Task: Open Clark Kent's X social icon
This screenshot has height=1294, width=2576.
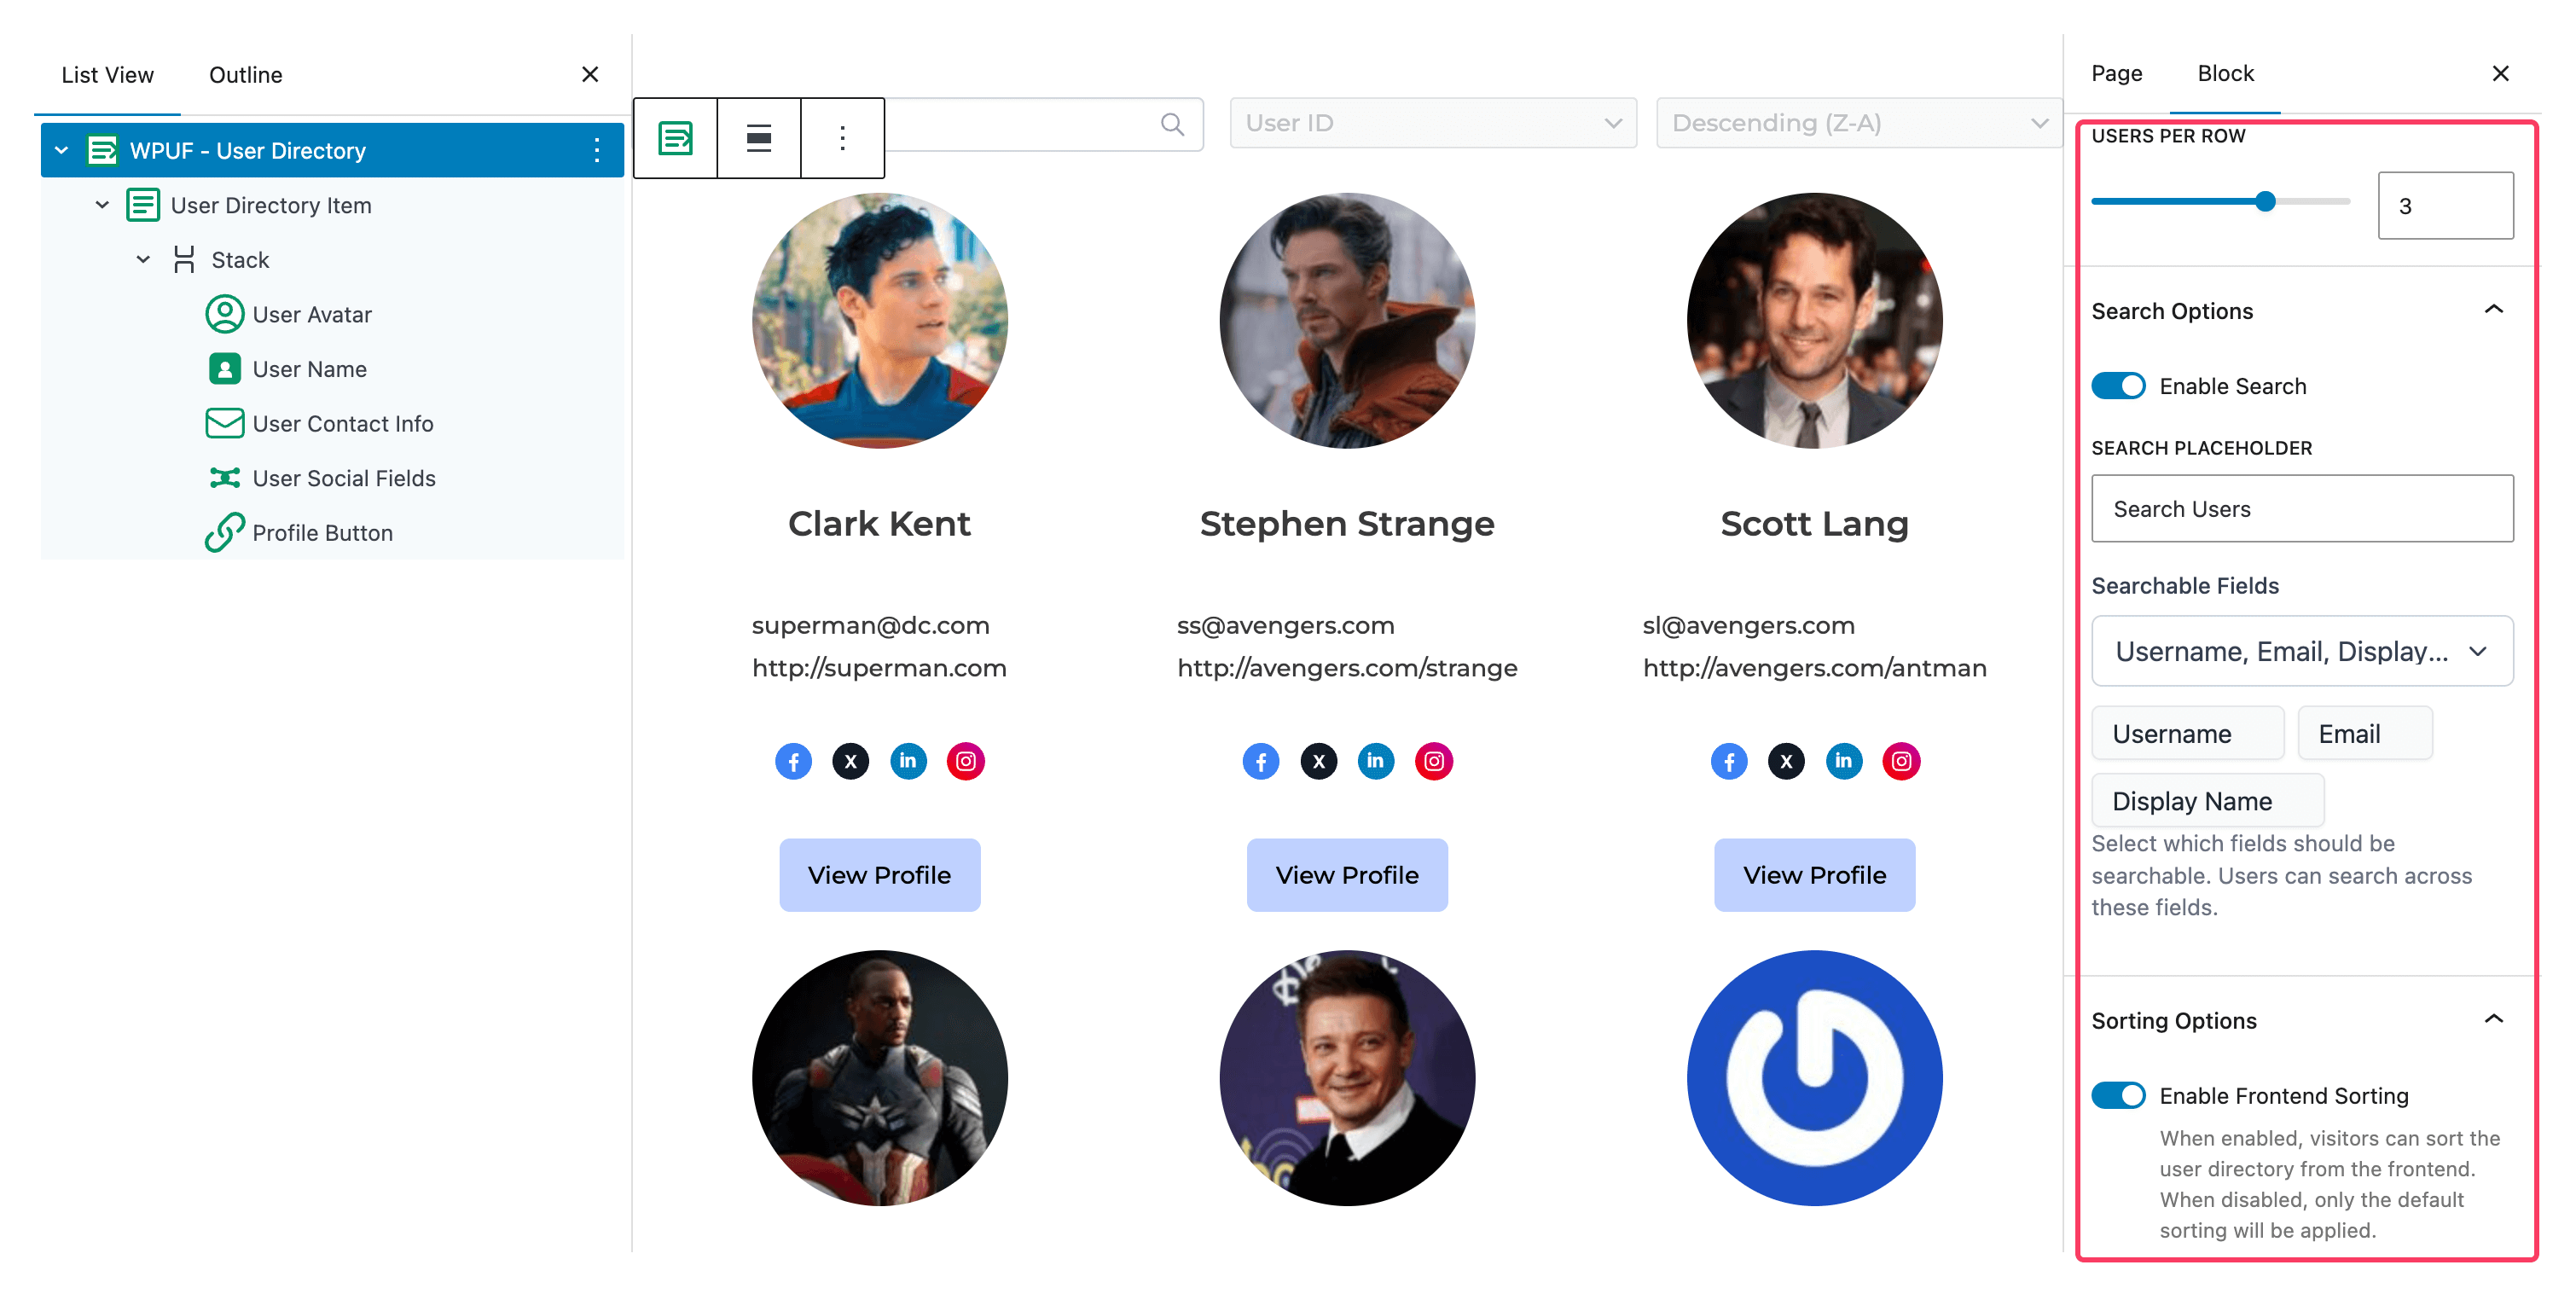Action: pyautogui.click(x=851, y=762)
